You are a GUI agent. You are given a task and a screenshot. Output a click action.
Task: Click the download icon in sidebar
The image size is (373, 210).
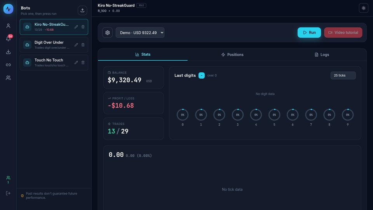coord(8,52)
